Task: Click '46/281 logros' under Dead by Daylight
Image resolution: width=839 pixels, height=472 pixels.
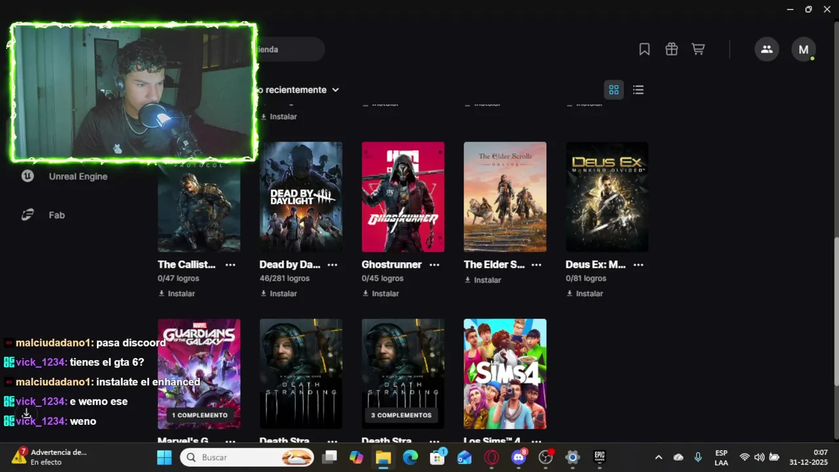Action: pos(286,279)
